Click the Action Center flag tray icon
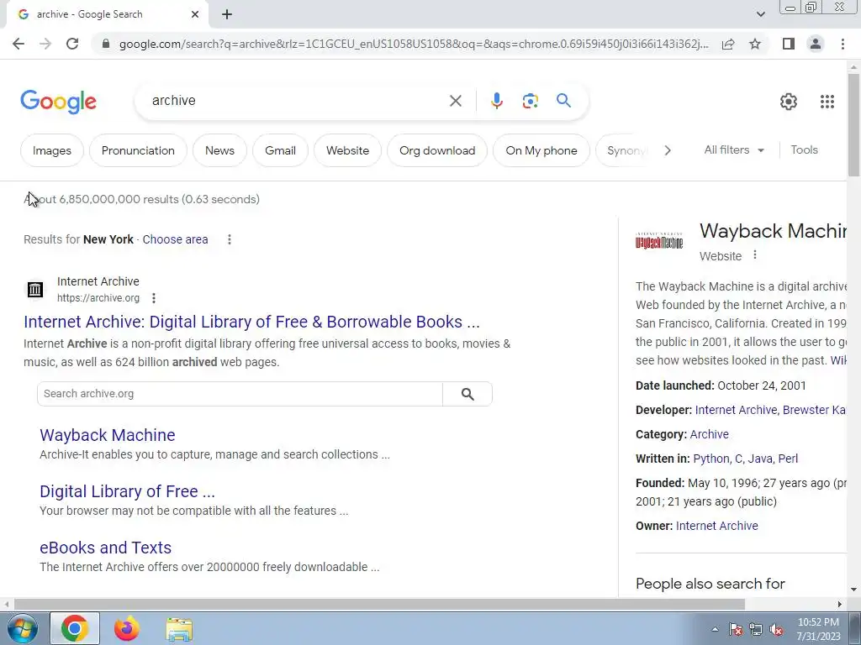This screenshot has width=861, height=645. tap(735, 630)
